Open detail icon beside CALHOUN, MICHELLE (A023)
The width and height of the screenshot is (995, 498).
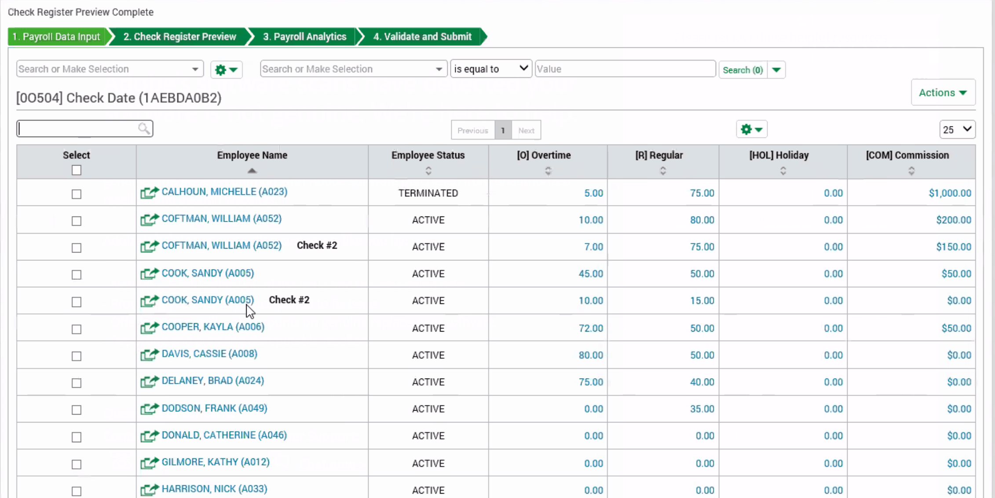[150, 193]
